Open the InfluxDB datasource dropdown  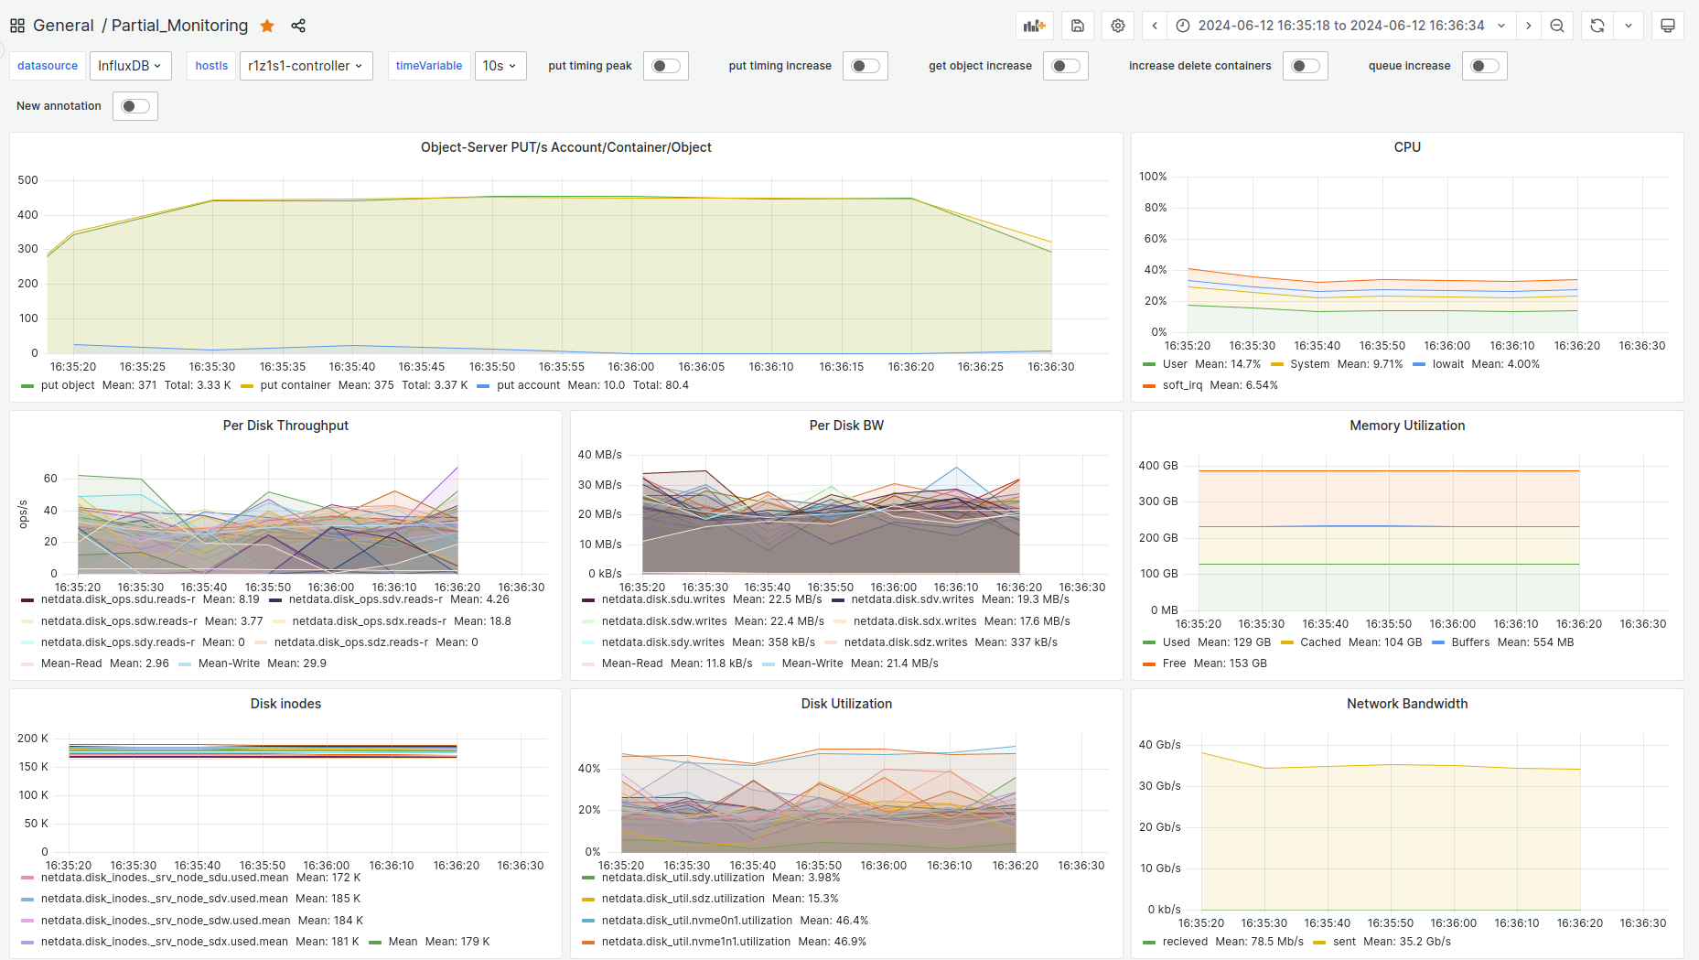pos(129,66)
